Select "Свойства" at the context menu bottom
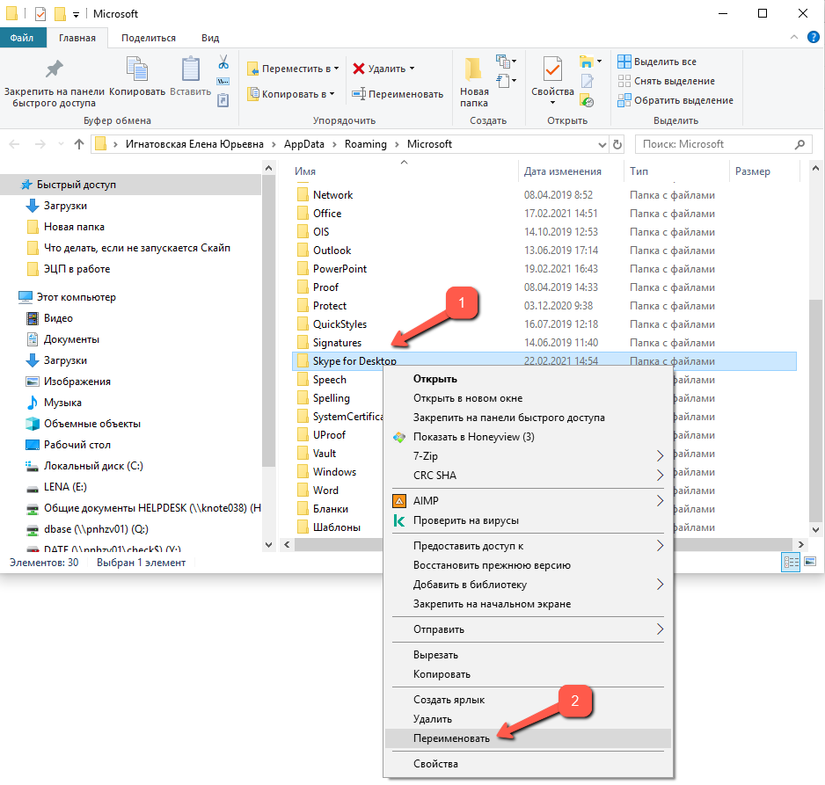The image size is (825, 785). point(435,764)
